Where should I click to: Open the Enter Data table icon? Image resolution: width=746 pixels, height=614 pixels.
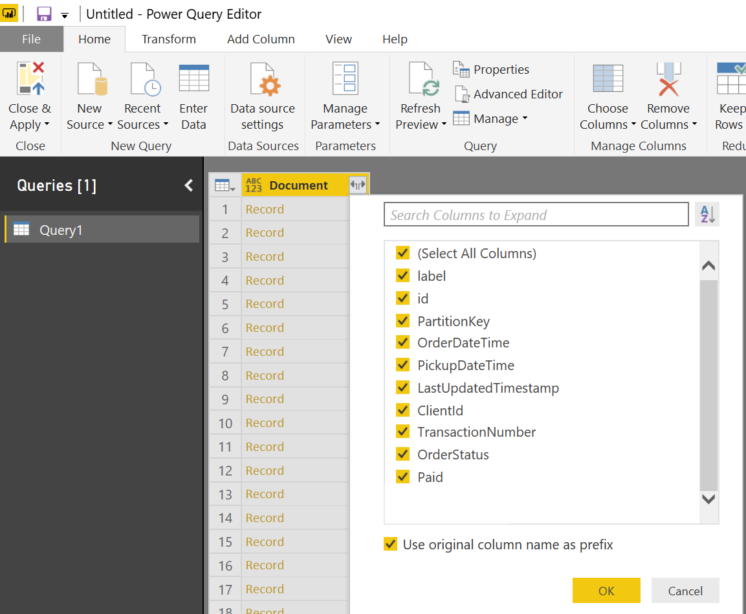193,78
